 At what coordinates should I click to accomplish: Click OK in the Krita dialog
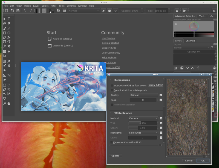pyautogui.click(x=203, y=161)
